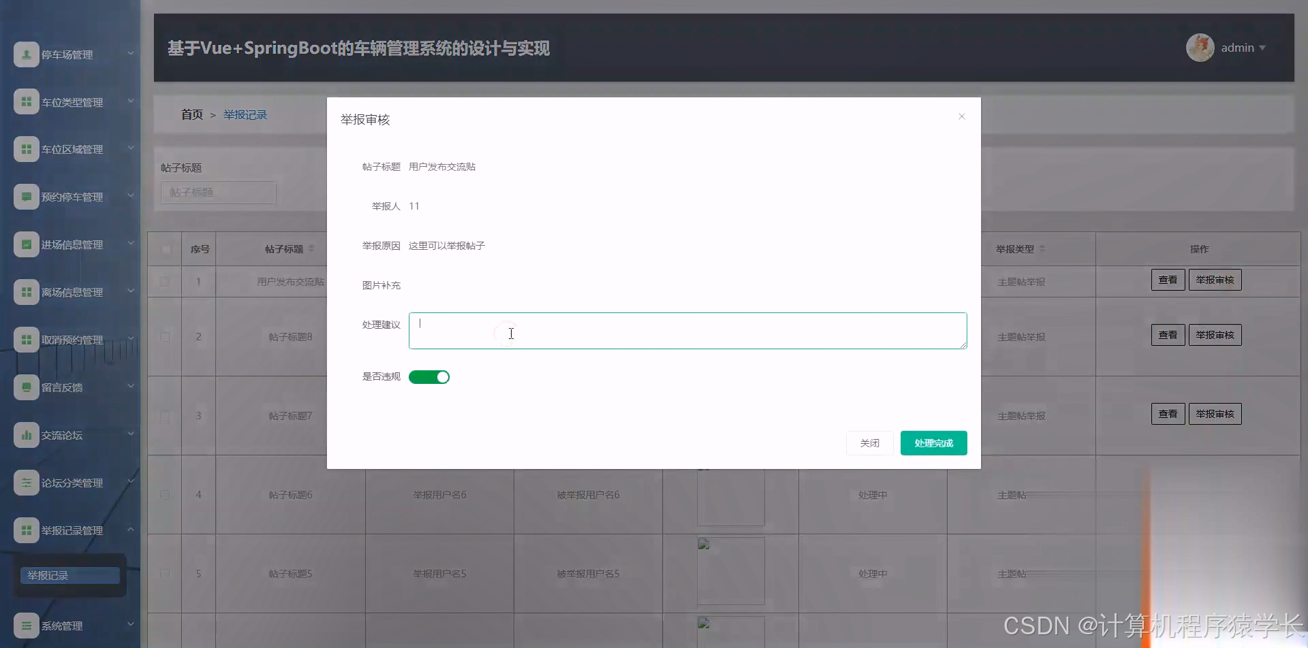Turn off the 是否违规 switch

[x=429, y=376]
